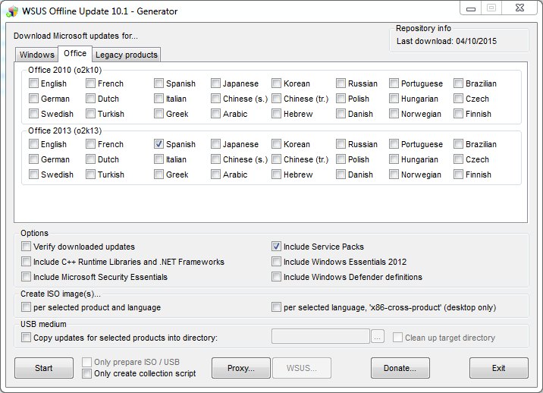
Task: Click the Exit button
Action: 498,368
